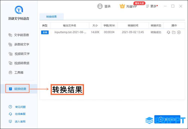Click the question mark FAQ icon

coord(11,107)
